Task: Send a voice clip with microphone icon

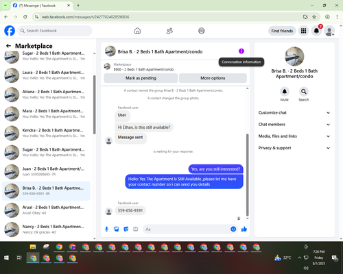Action: (106, 229)
